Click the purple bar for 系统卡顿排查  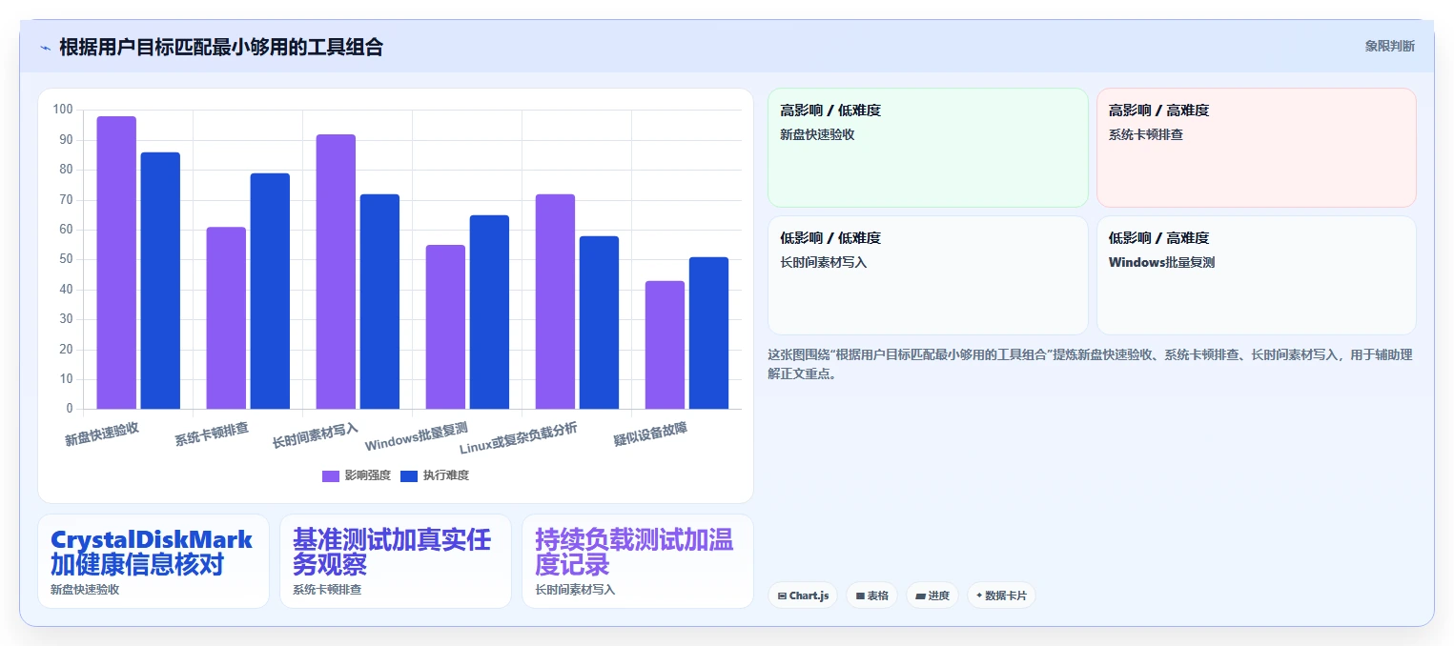[226, 318]
